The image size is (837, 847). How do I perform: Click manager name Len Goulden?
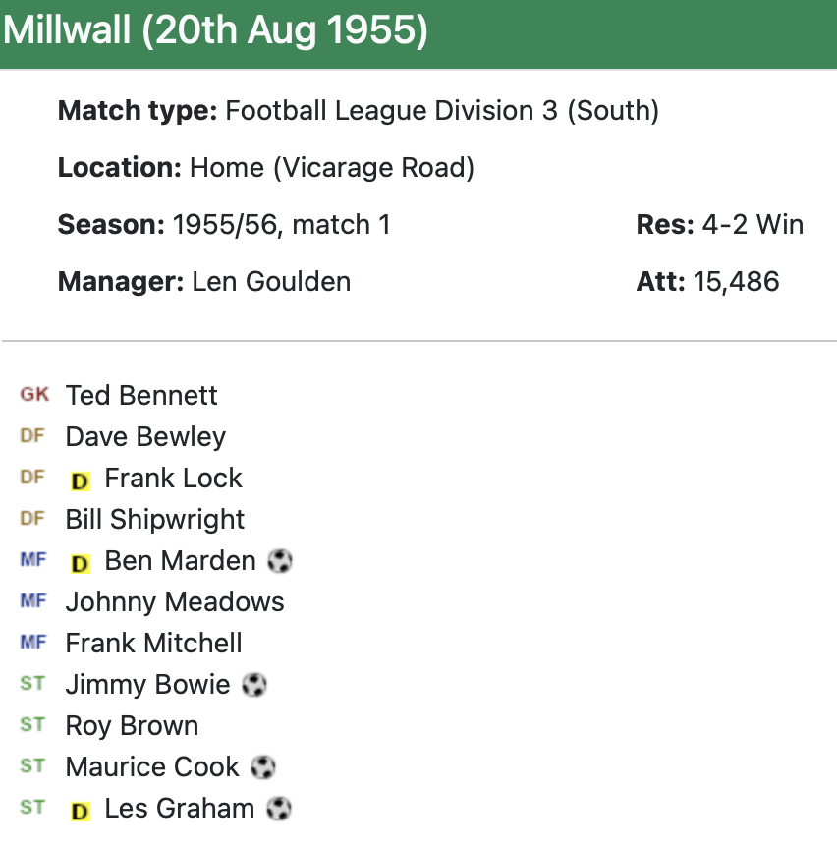(x=271, y=282)
